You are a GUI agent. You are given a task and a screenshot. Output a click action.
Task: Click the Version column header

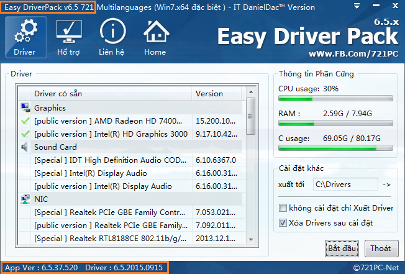pyautogui.click(x=216, y=93)
